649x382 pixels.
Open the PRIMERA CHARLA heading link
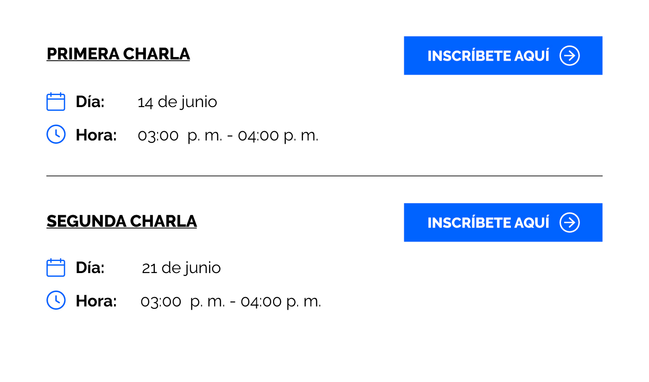pyautogui.click(x=118, y=54)
